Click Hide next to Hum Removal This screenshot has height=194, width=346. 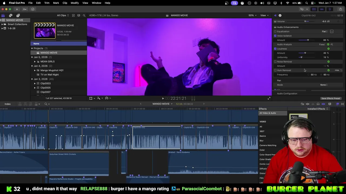[337, 70]
